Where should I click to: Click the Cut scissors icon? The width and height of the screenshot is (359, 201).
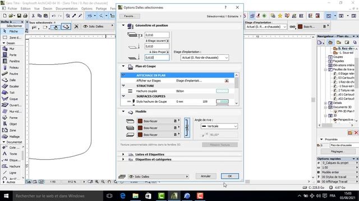33,16
